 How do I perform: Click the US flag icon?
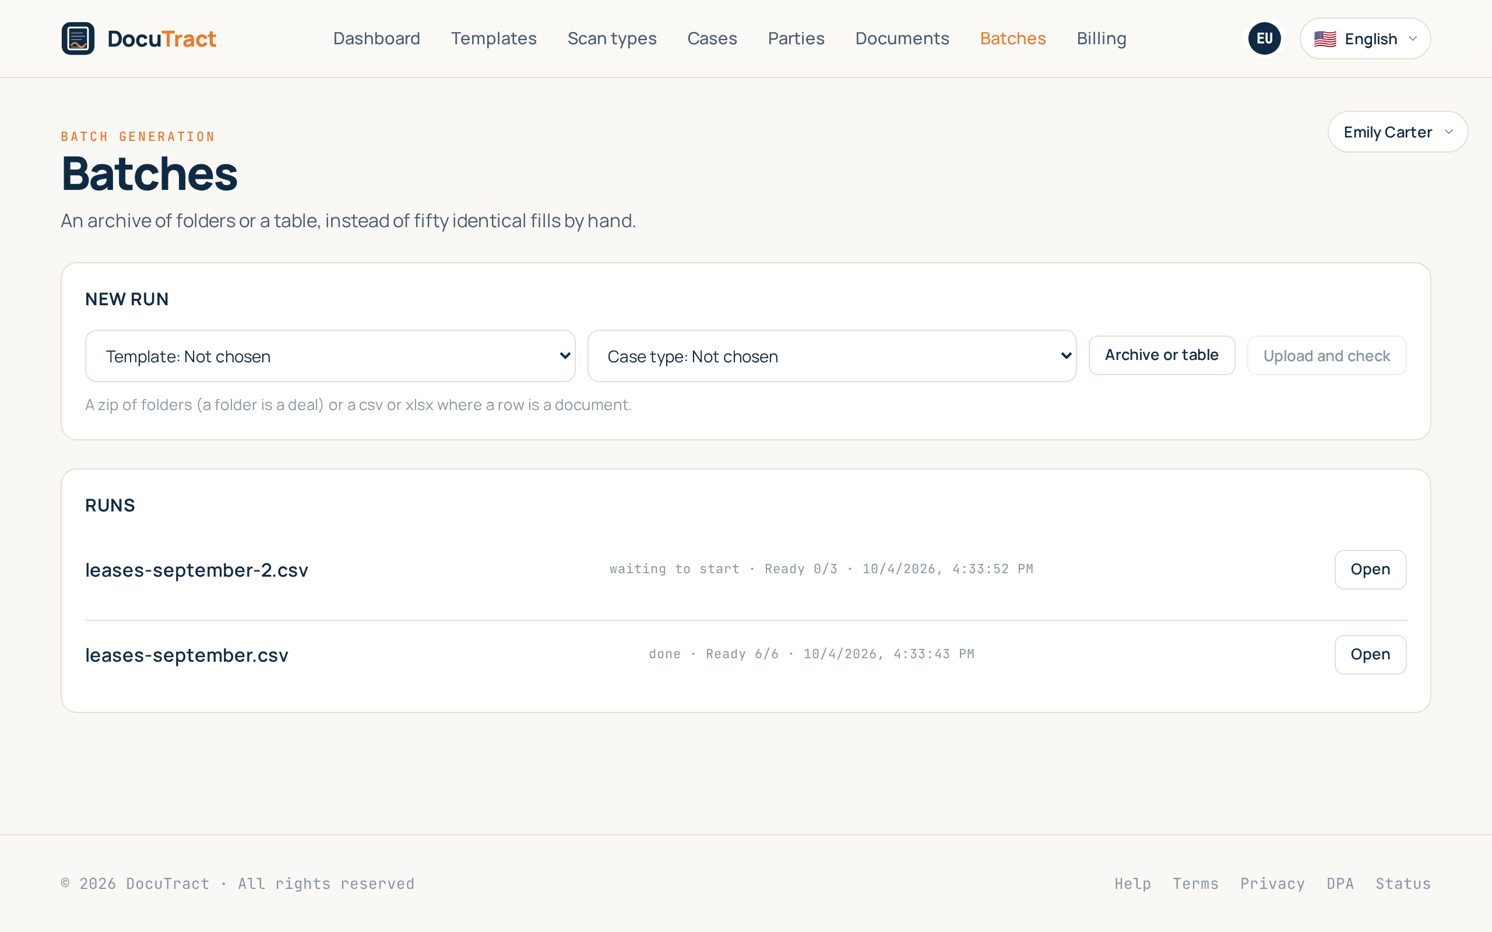click(x=1325, y=39)
